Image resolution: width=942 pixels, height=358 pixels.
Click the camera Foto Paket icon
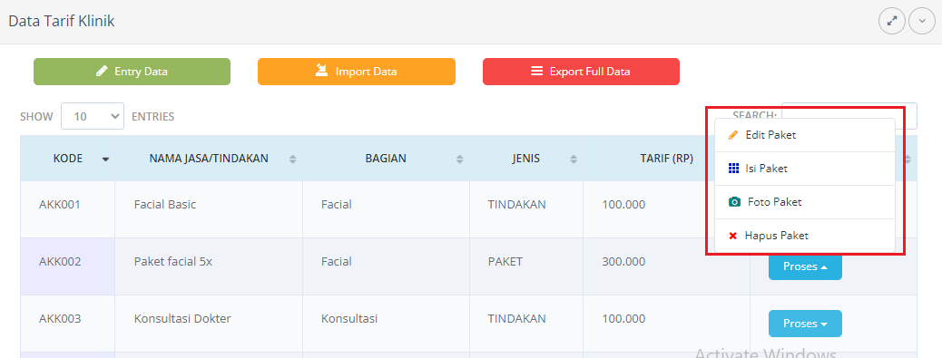(734, 202)
